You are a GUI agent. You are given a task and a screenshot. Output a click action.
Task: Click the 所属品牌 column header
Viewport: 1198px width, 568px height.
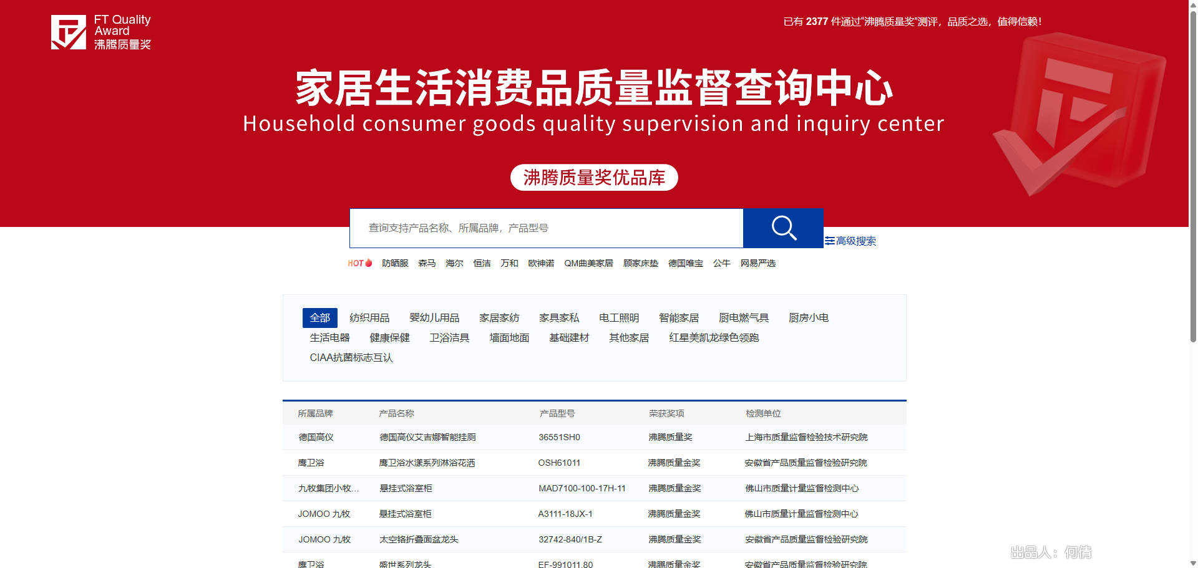(315, 413)
